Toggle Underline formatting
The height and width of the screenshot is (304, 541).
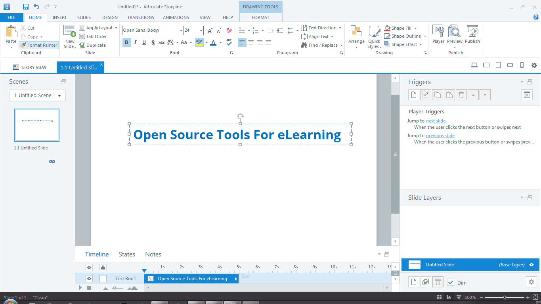point(144,42)
